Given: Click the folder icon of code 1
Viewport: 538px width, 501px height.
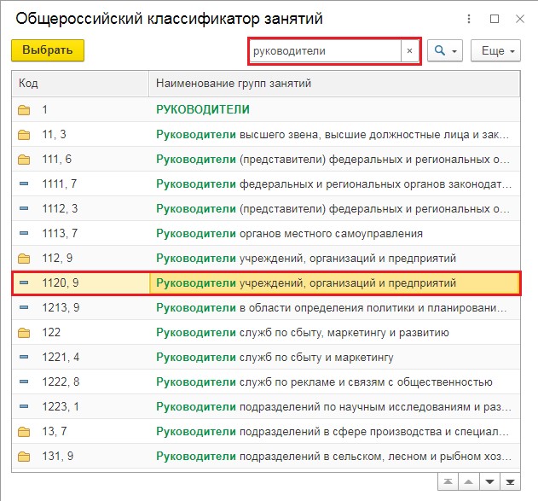Looking at the screenshot, I should click(x=24, y=110).
